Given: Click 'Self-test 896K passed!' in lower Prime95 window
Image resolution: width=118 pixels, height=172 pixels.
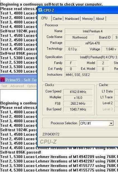Looking at the screenshot, I should tap(21, 152).
